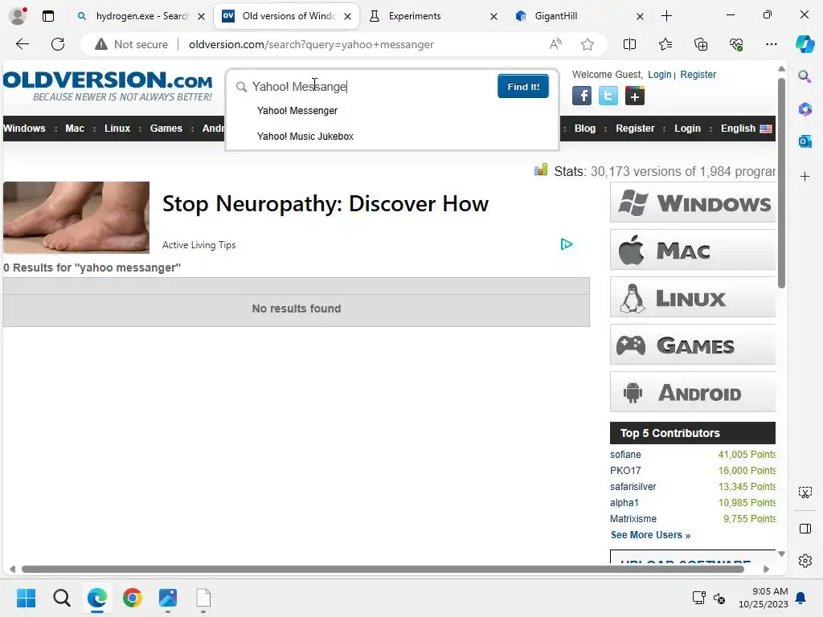
Task: Close the Experiments tab
Action: (493, 16)
